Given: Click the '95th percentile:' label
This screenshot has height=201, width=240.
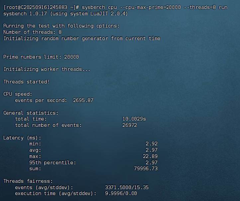Looking at the screenshot, I should point(53,163).
